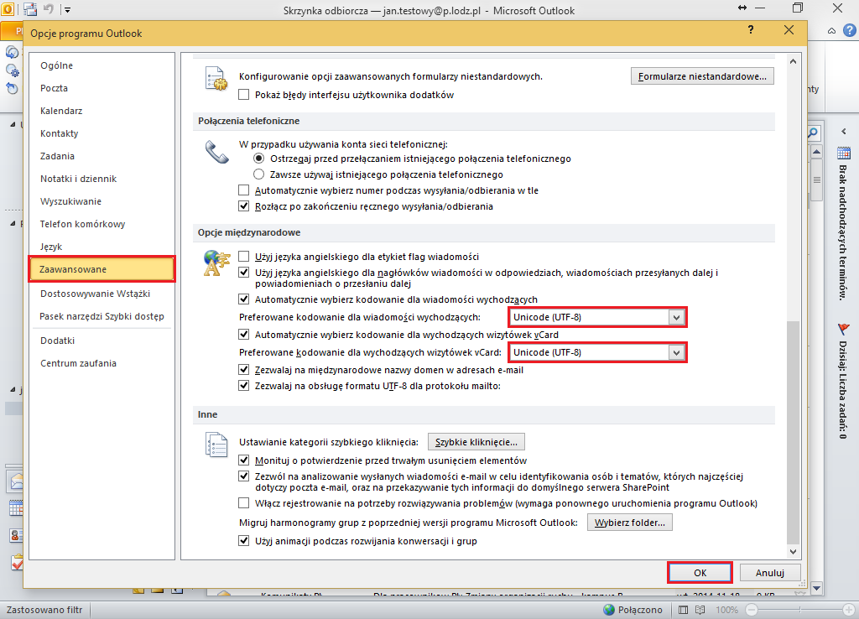Image resolution: width=859 pixels, height=619 pixels.
Task: Click scroll down arrow in options panel
Action: coord(793,552)
